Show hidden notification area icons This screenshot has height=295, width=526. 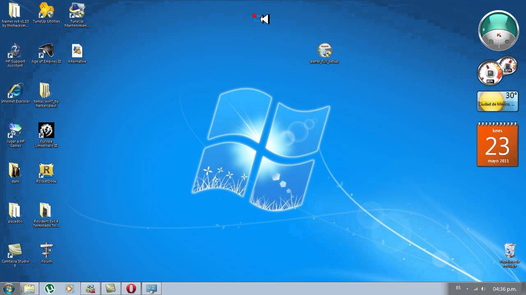pos(467,289)
